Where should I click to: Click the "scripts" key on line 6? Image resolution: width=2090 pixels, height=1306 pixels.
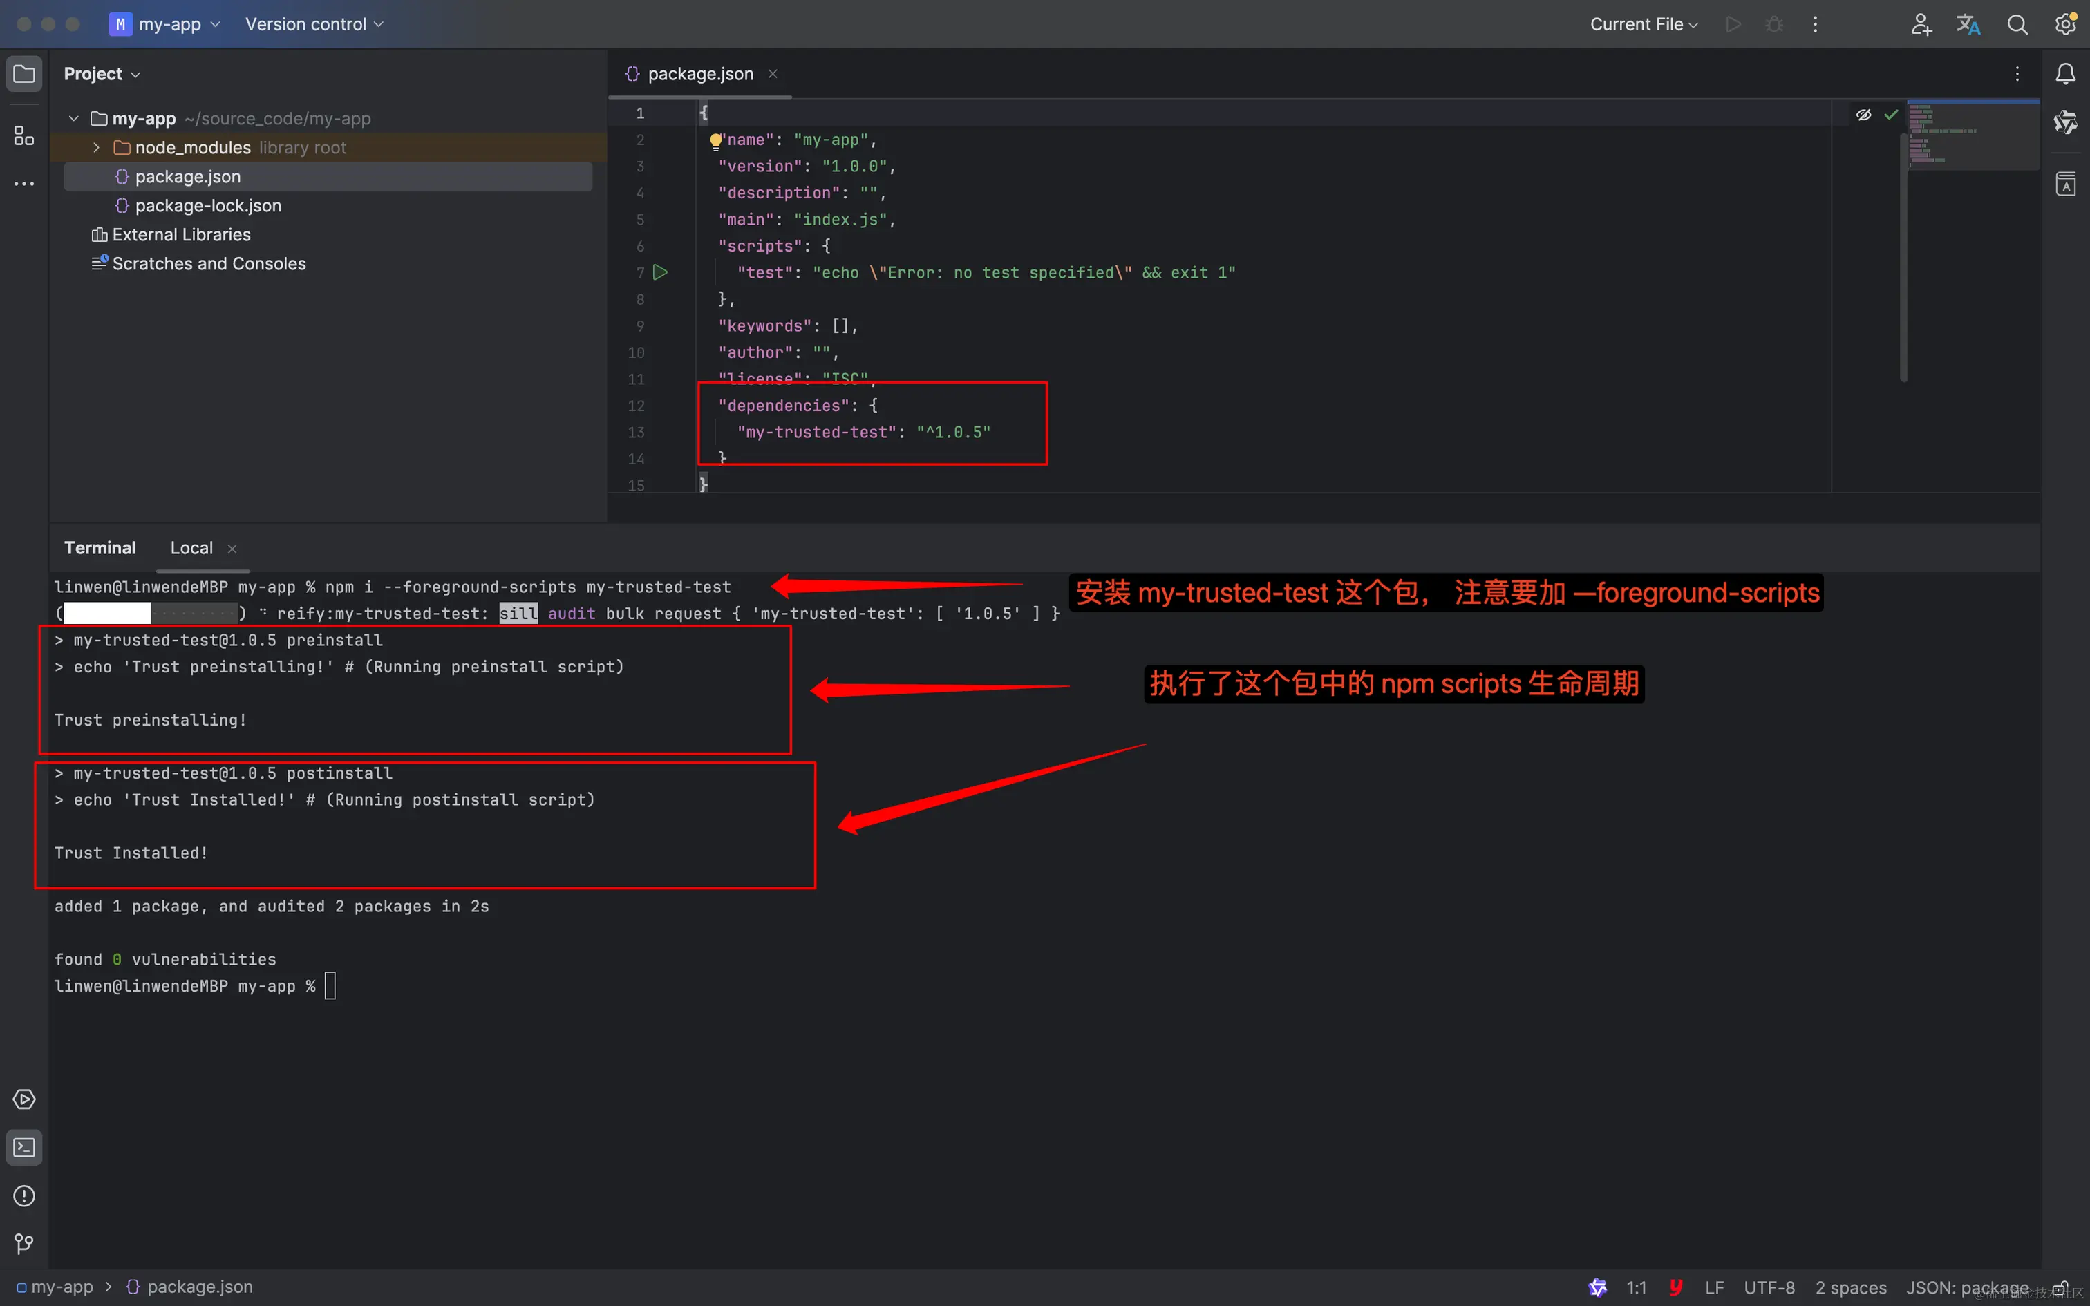(x=760, y=246)
